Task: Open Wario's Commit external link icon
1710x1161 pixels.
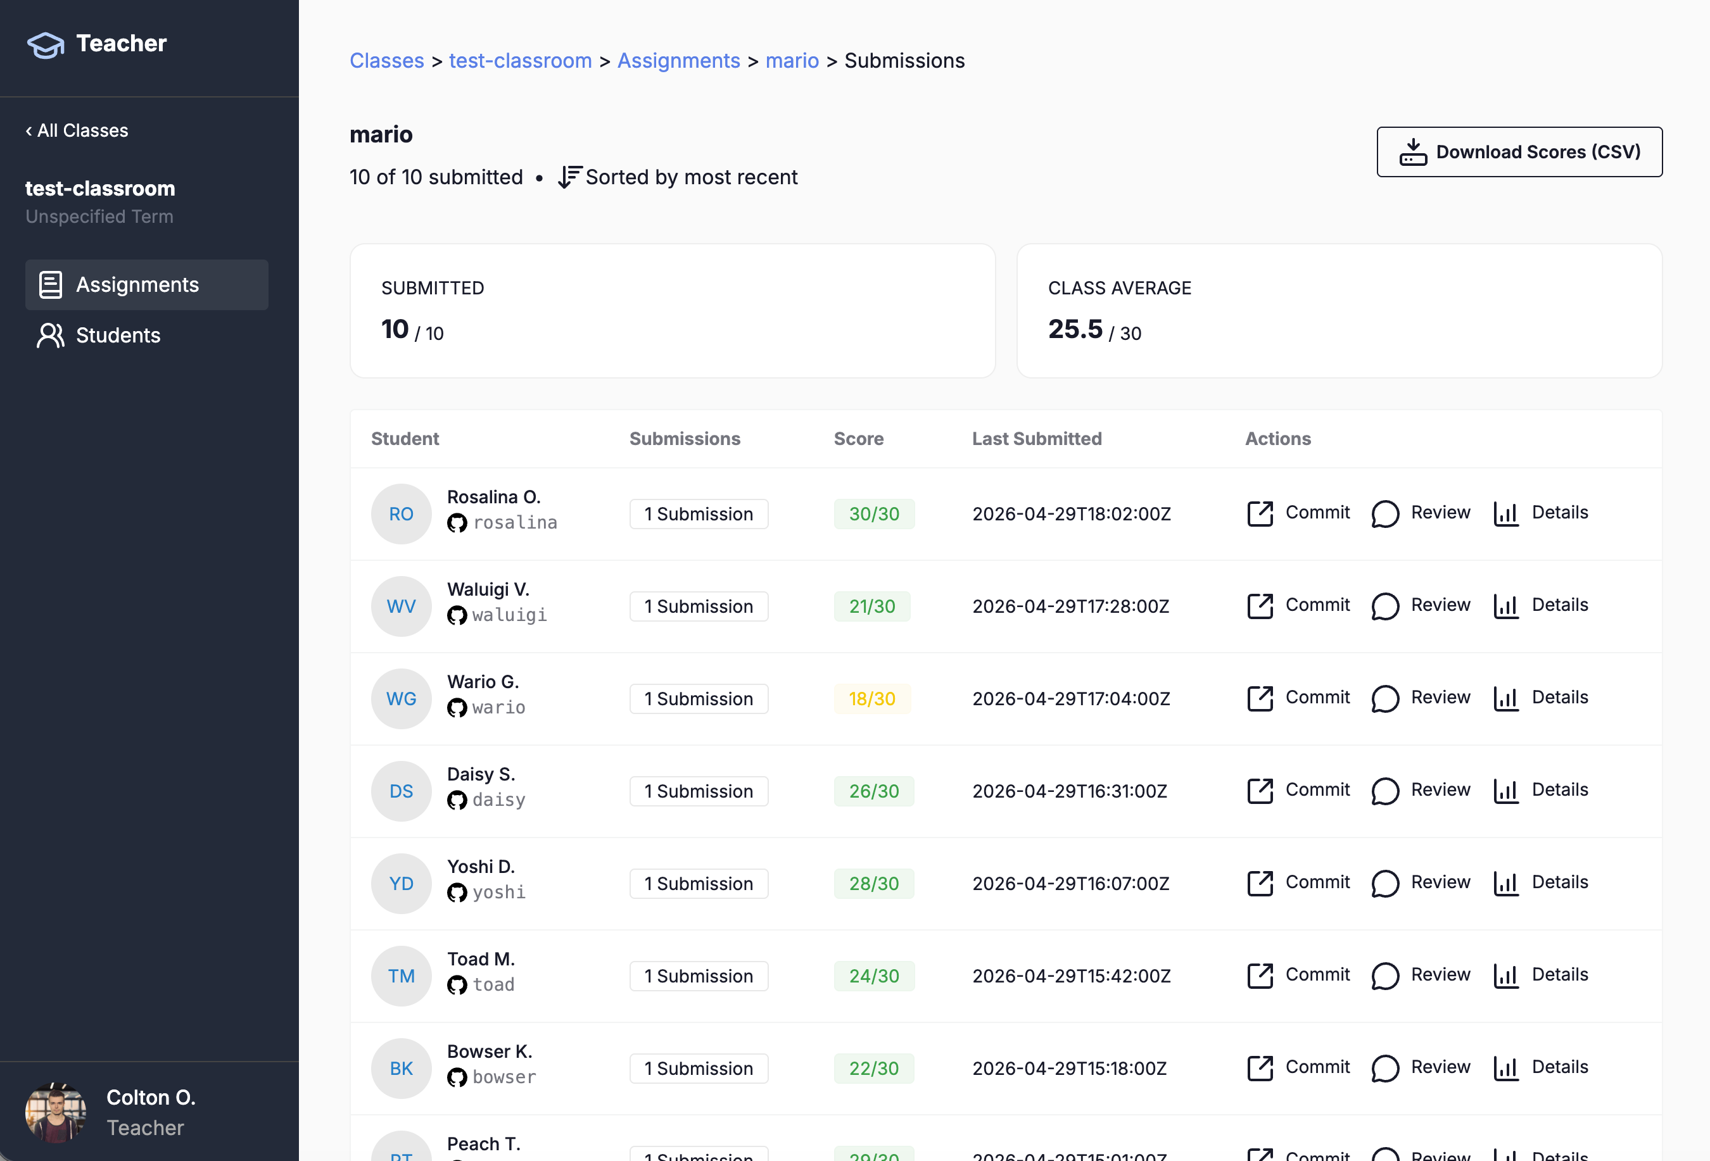Action: click(1260, 698)
